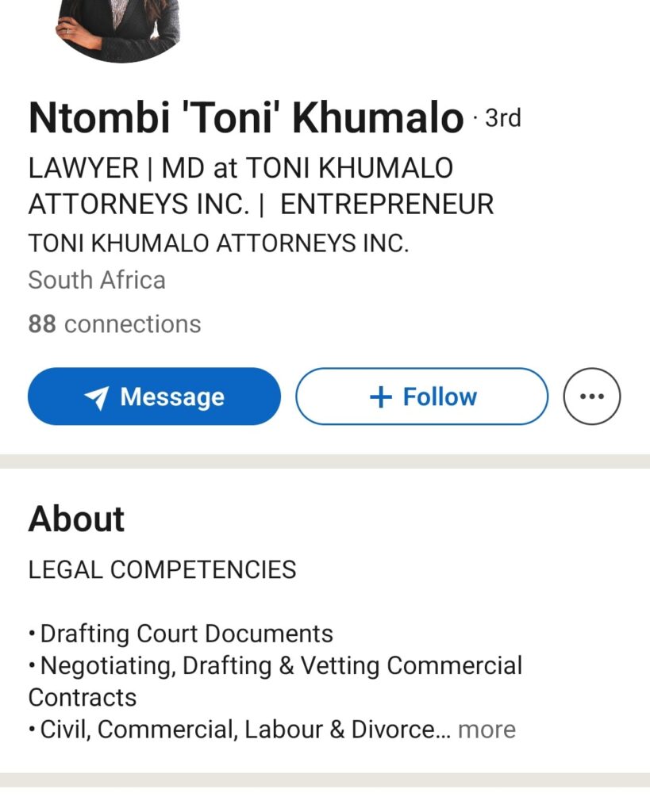This screenshot has height=812, width=650.
Task: Open Ntombi's profile photo
Action: click(x=119, y=28)
